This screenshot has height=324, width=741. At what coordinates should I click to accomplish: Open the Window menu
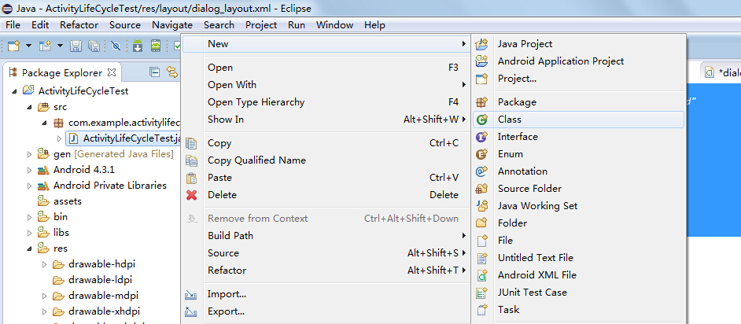(334, 25)
